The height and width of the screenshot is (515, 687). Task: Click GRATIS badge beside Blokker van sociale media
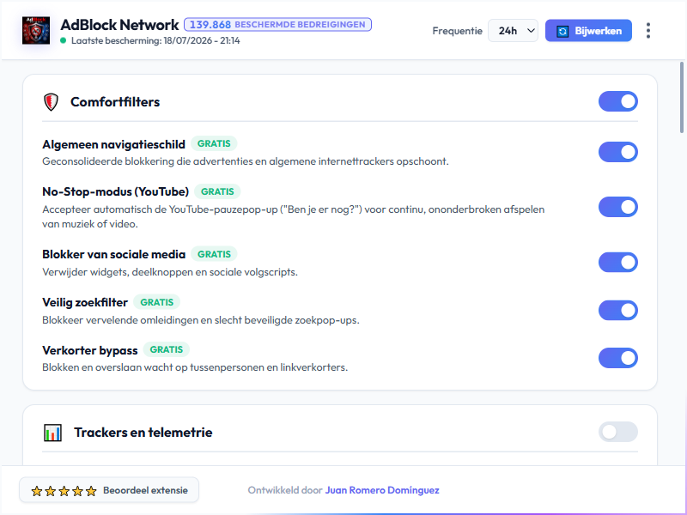[214, 254]
